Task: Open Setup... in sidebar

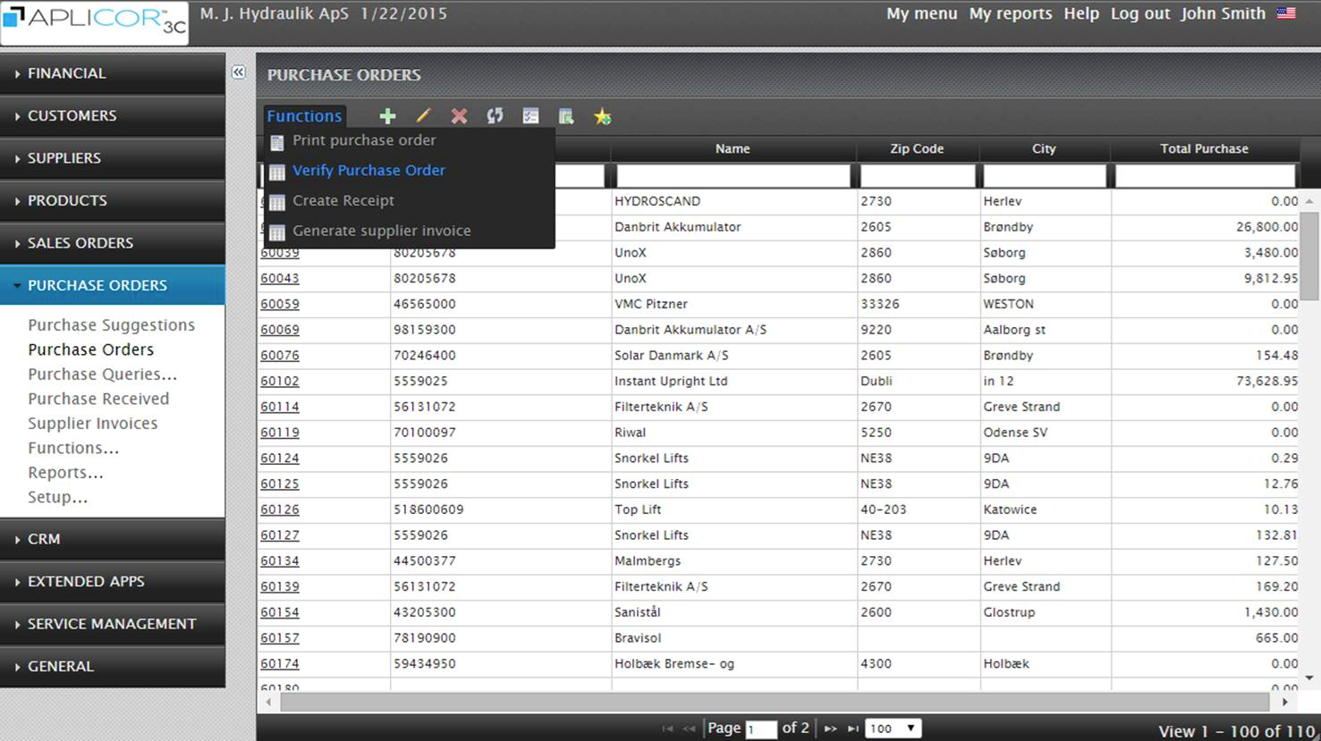Action: click(x=57, y=497)
